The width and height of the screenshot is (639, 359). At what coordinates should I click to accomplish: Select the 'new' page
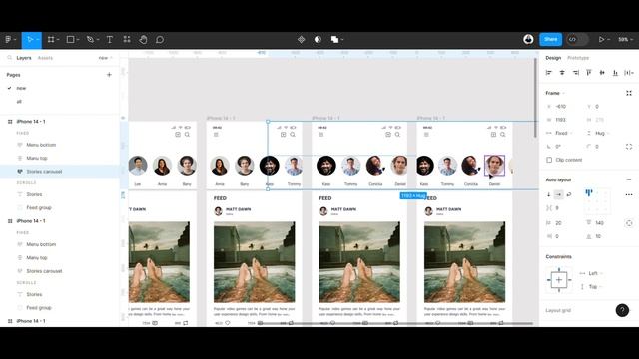click(21, 88)
